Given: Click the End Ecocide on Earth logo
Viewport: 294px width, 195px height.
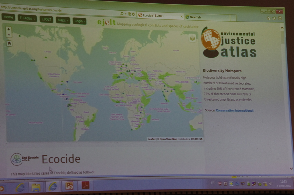Looking at the screenshot, I should coord(25,159).
